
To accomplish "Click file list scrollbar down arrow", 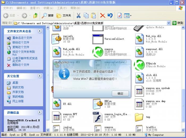I will click(183, 130).
